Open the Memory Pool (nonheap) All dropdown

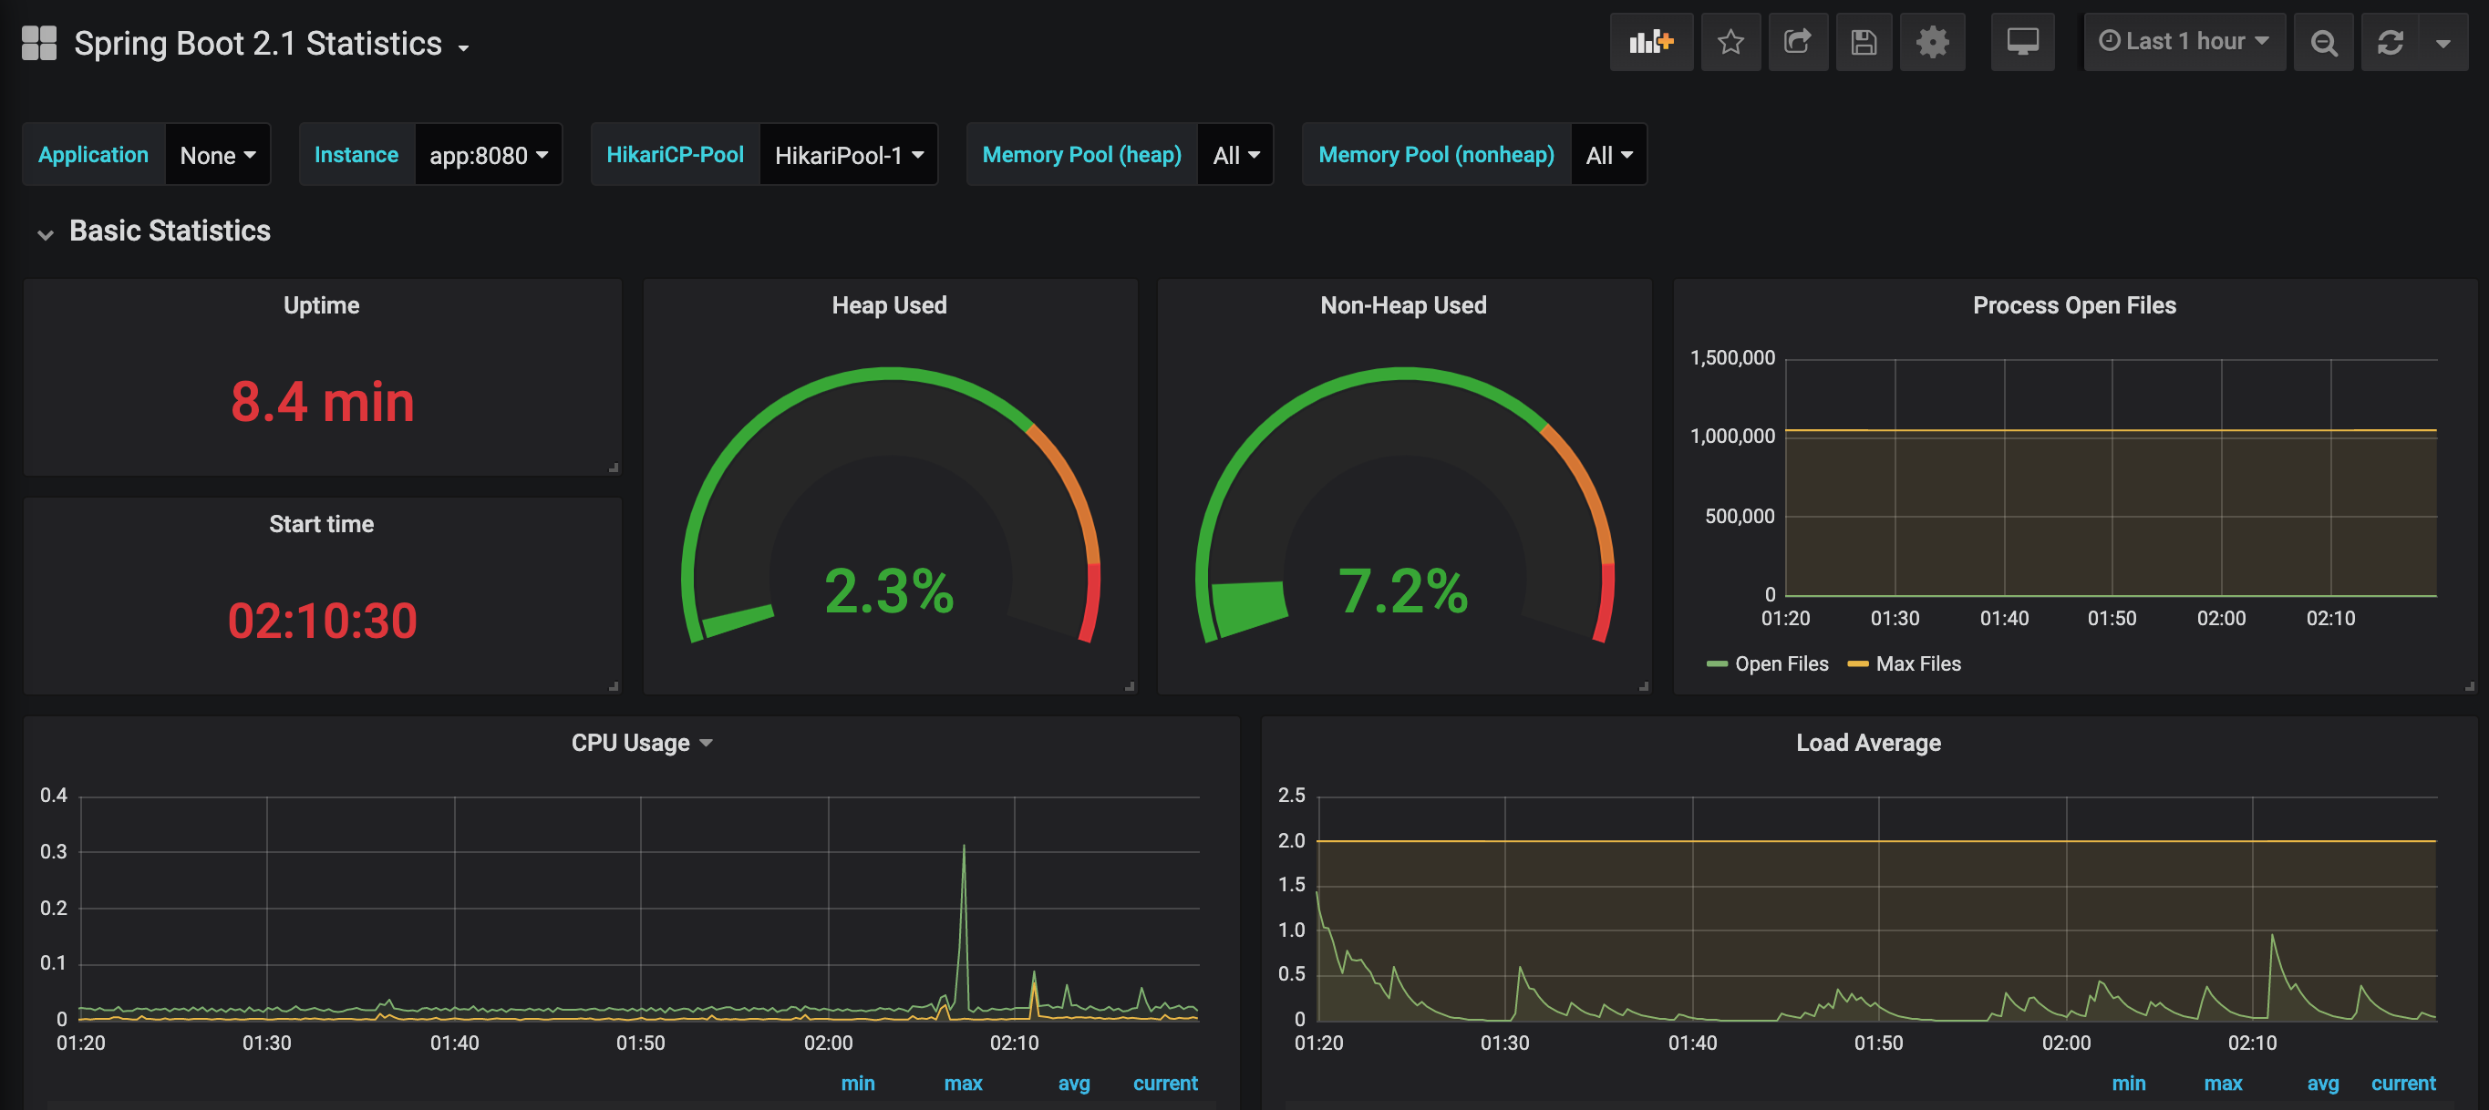click(1609, 155)
